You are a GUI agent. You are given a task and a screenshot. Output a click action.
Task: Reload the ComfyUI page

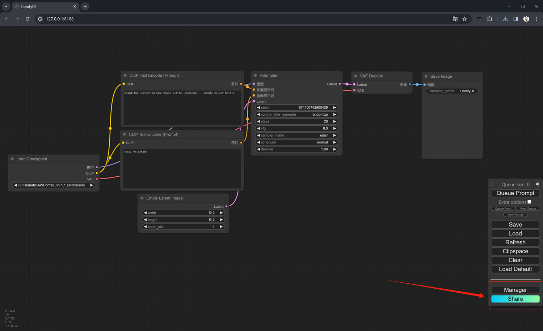pyautogui.click(x=28, y=19)
